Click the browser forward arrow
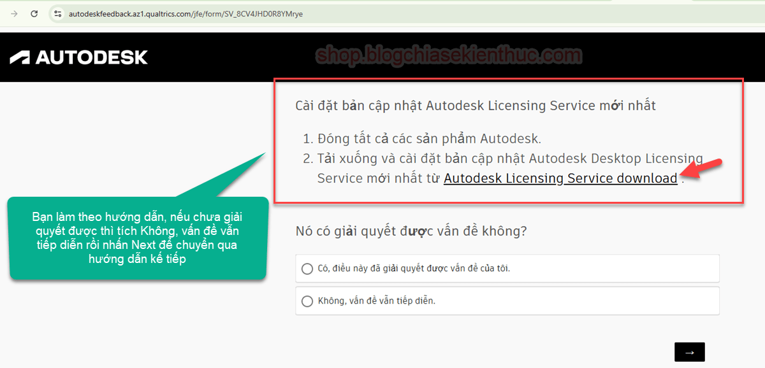 click(14, 13)
